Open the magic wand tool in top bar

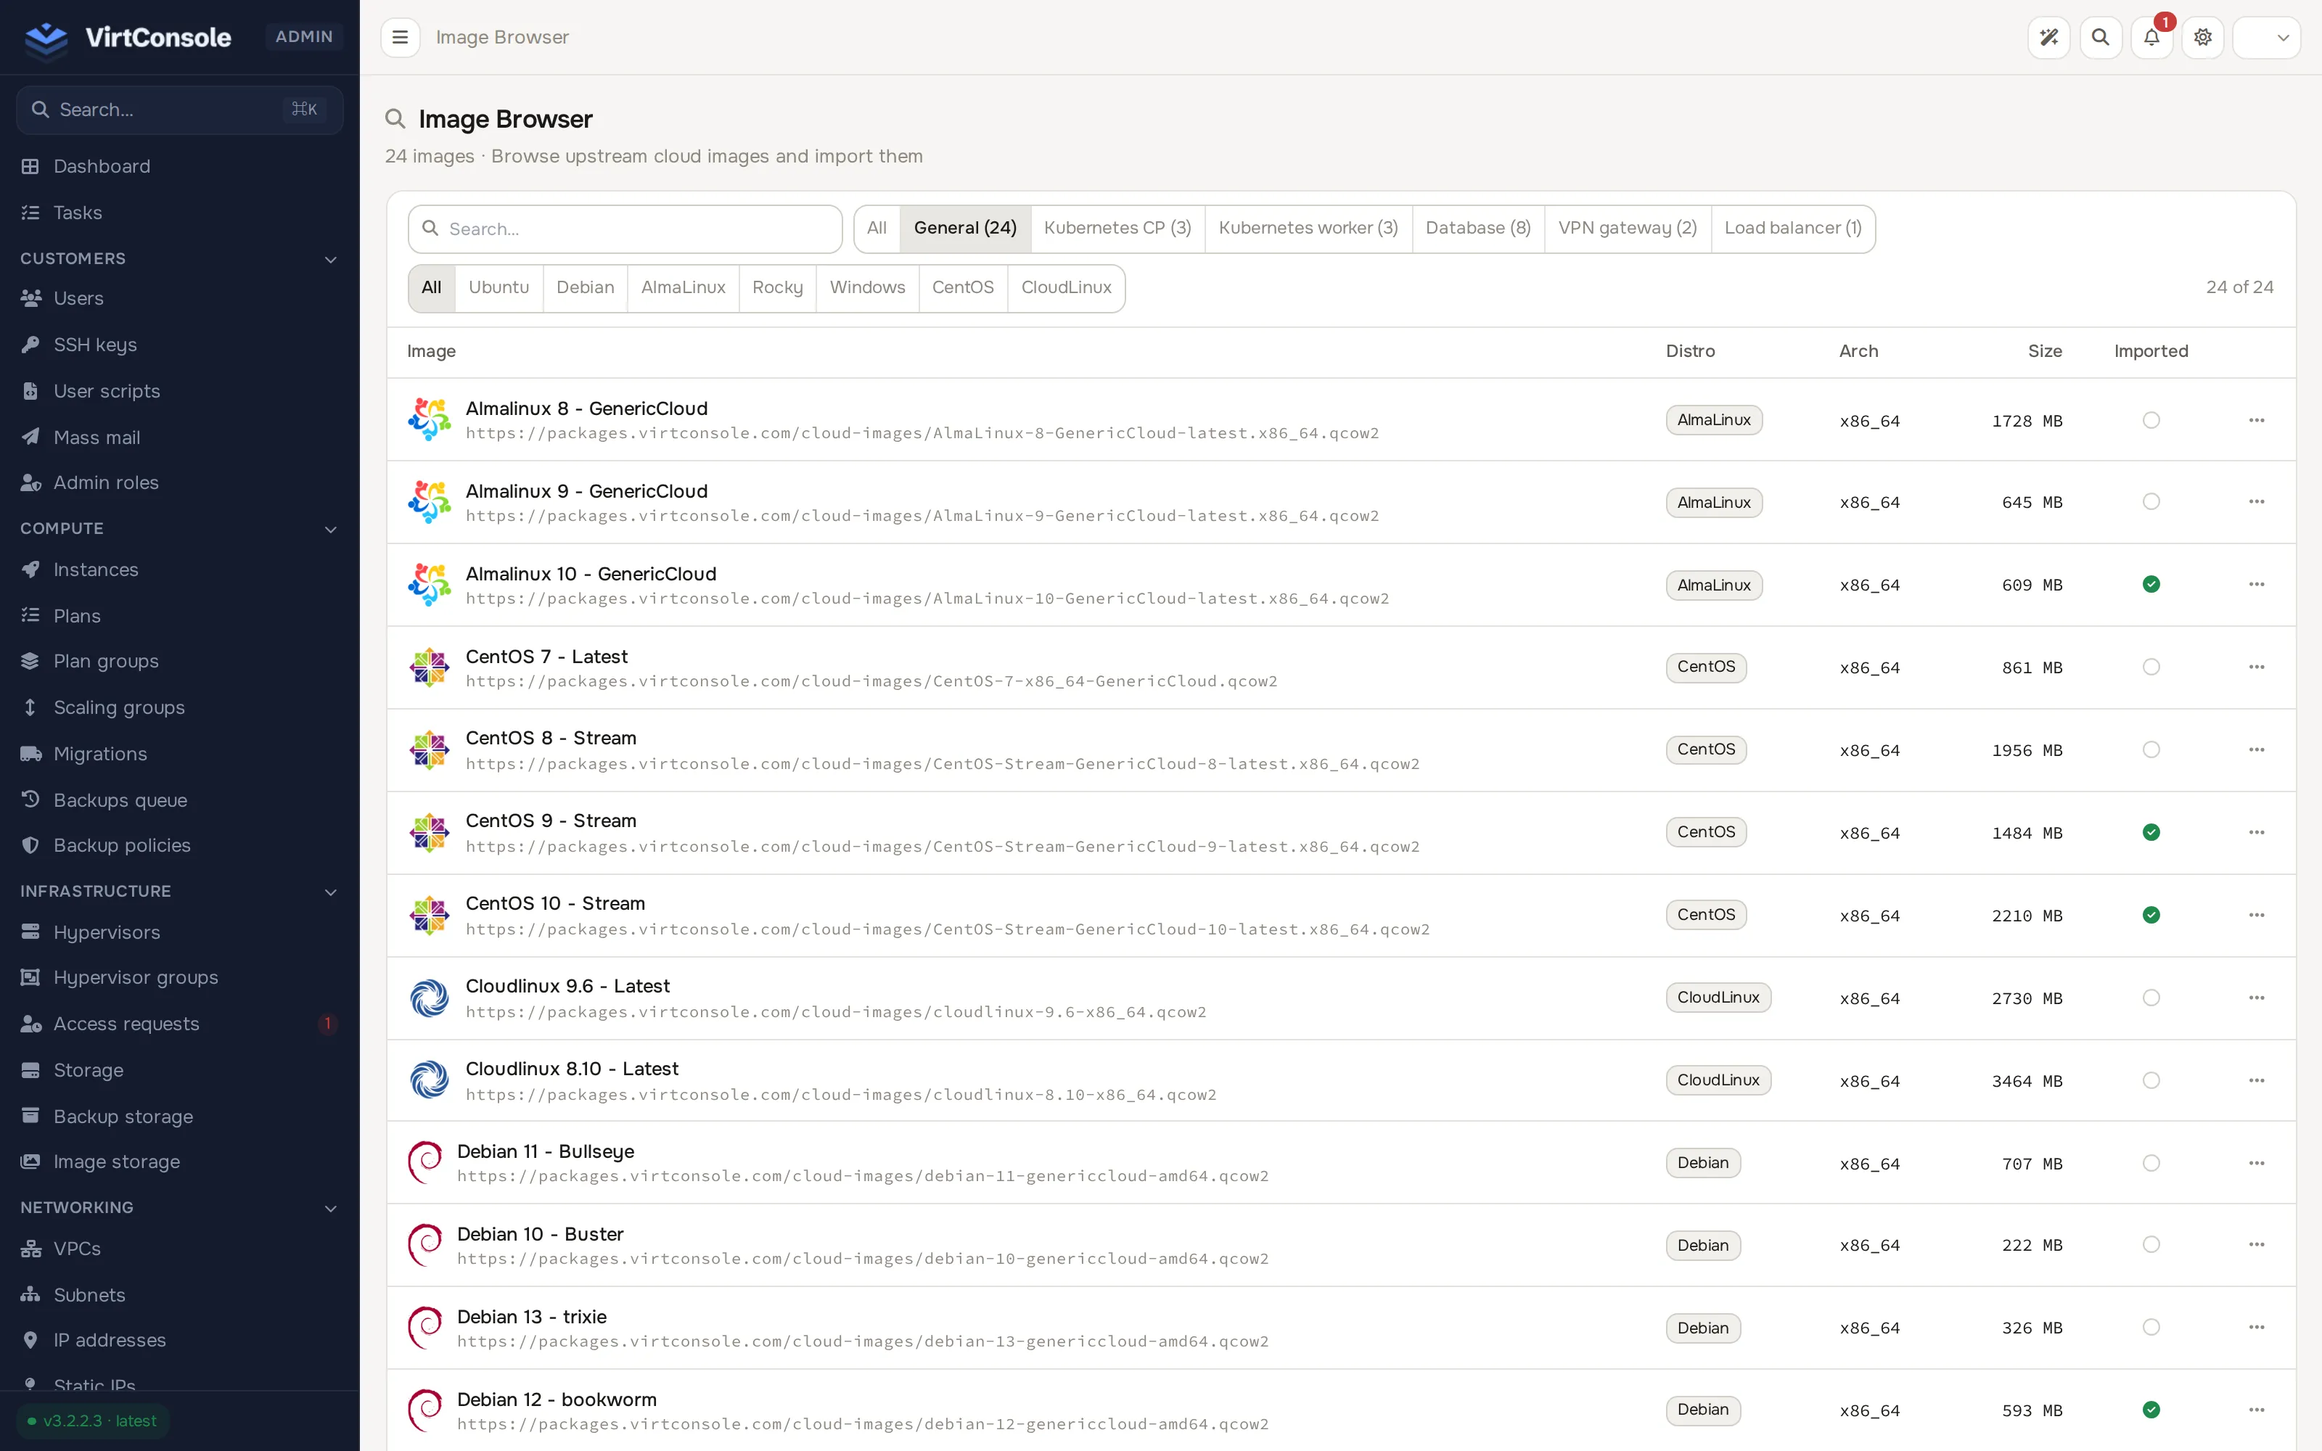point(2048,38)
